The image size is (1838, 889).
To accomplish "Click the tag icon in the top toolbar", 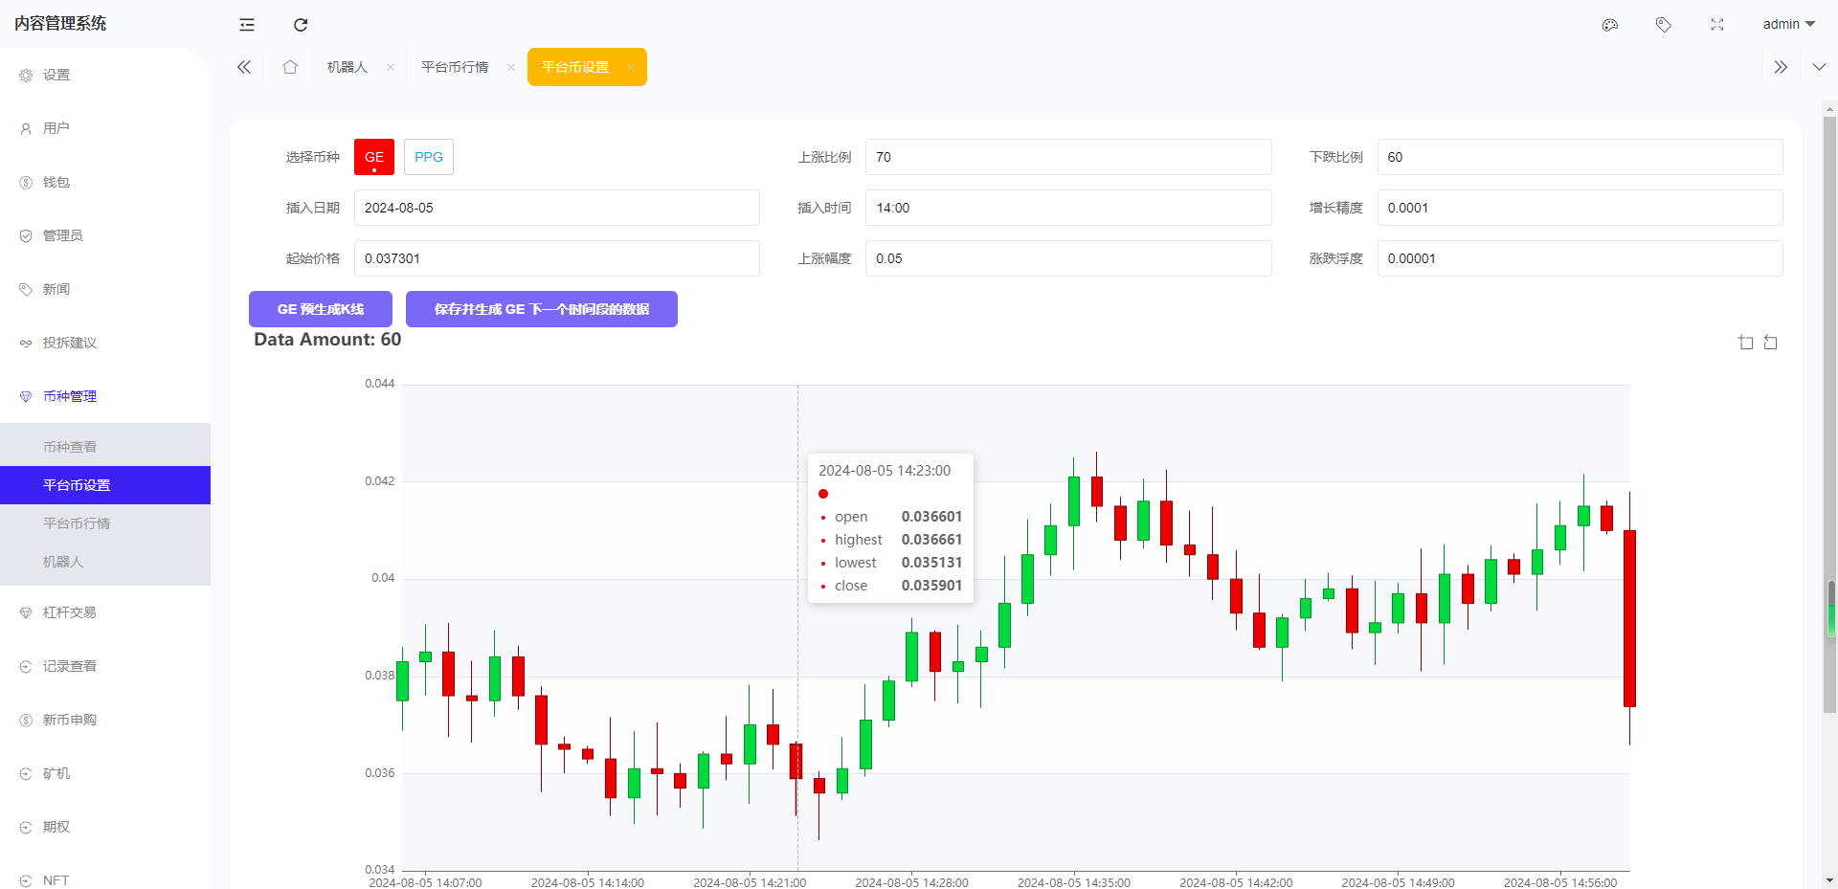I will coord(1664,25).
